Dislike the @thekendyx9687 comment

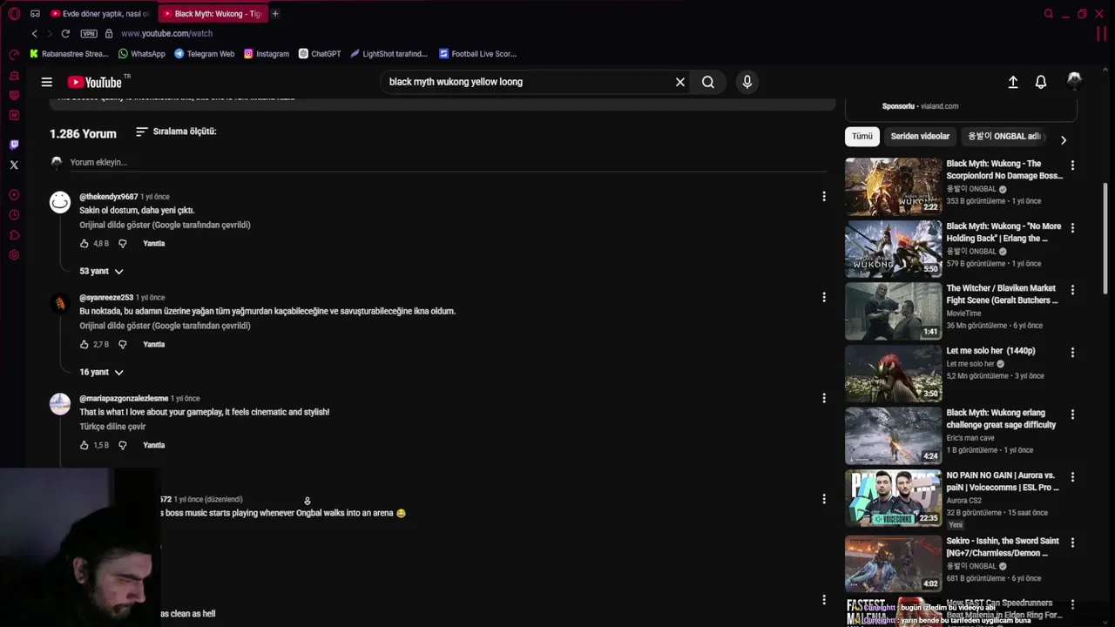[x=123, y=244]
